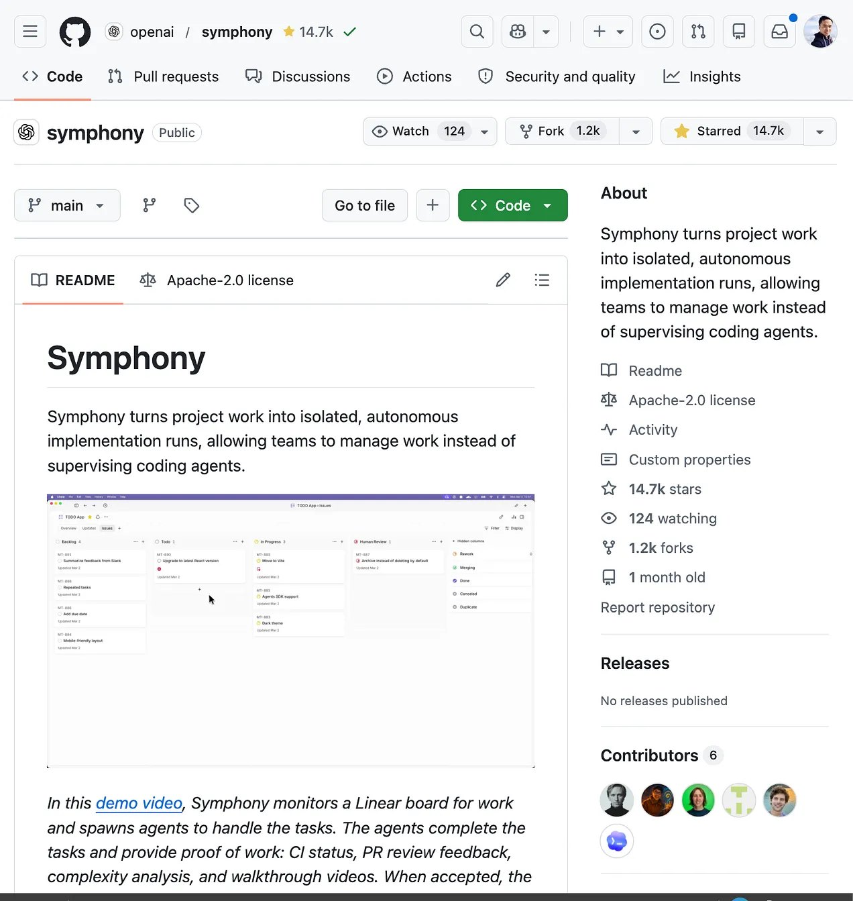Image resolution: width=853 pixels, height=901 pixels.
Task: Open the notifications inbox icon
Action: 779,32
